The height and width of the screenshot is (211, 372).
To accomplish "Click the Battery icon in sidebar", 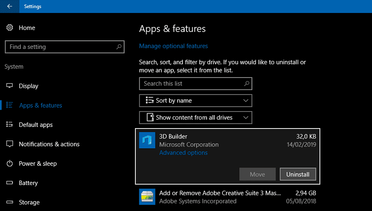I will [x=9, y=183].
